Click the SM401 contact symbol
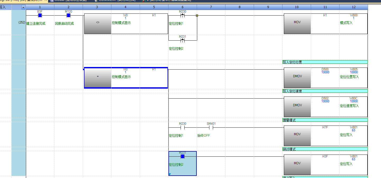 (x=211, y=128)
